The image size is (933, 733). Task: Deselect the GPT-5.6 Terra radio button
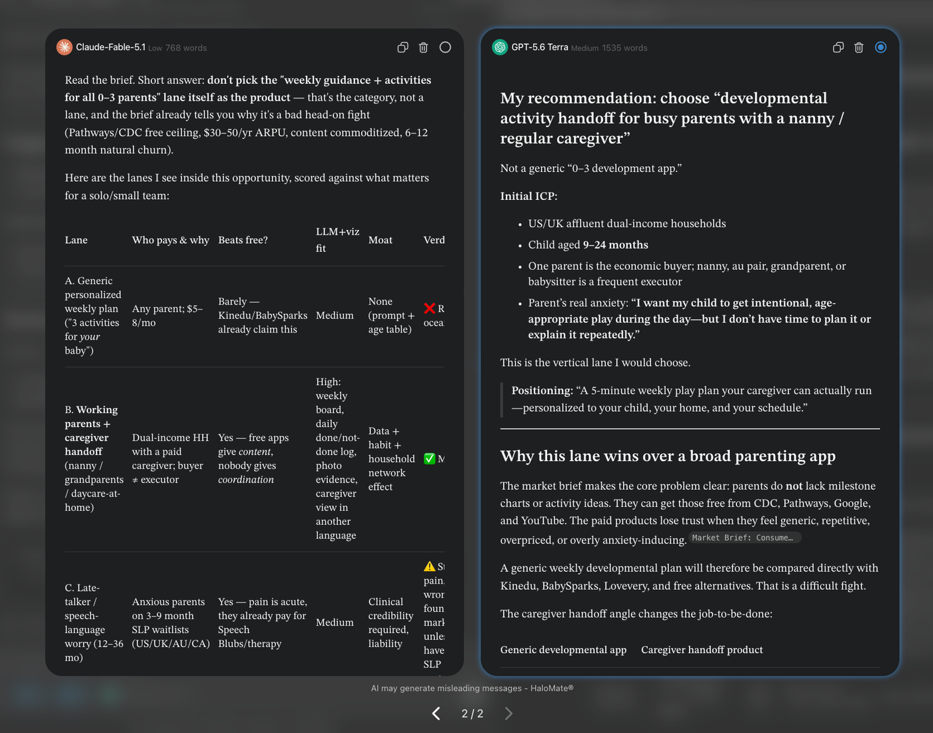(880, 47)
